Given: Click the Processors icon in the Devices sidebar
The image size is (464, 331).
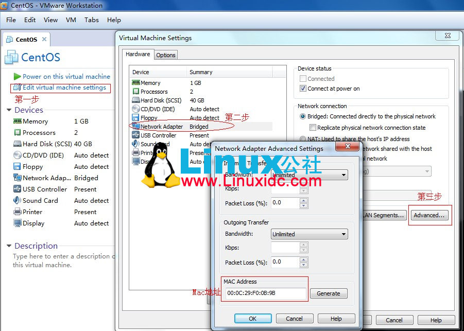Looking at the screenshot, I should (18, 132).
